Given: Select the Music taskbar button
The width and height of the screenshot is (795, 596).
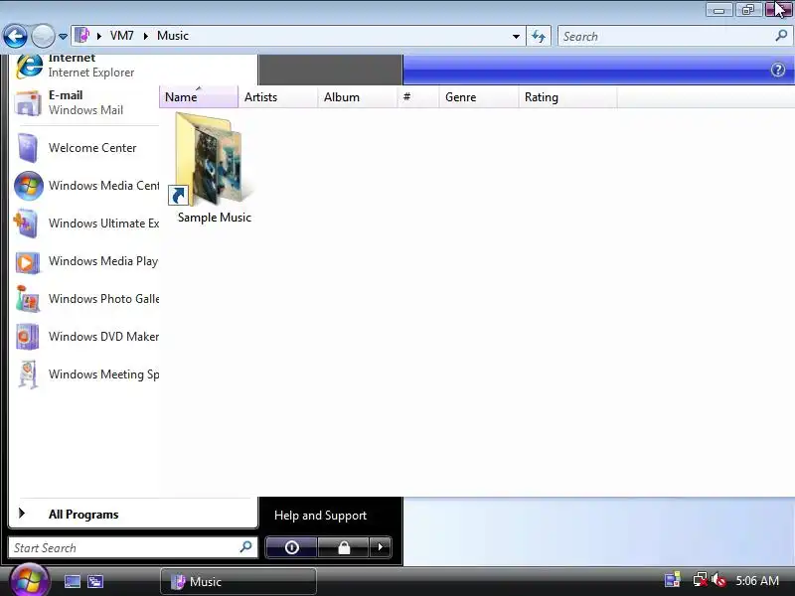Looking at the screenshot, I should tap(238, 581).
